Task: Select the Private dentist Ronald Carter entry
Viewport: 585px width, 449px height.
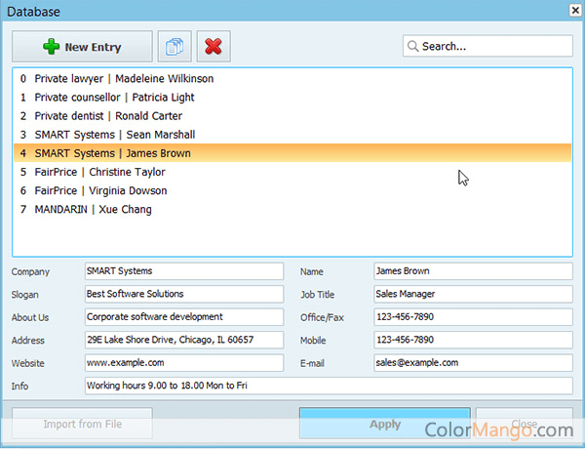Action: pyautogui.click(x=107, y=116)
